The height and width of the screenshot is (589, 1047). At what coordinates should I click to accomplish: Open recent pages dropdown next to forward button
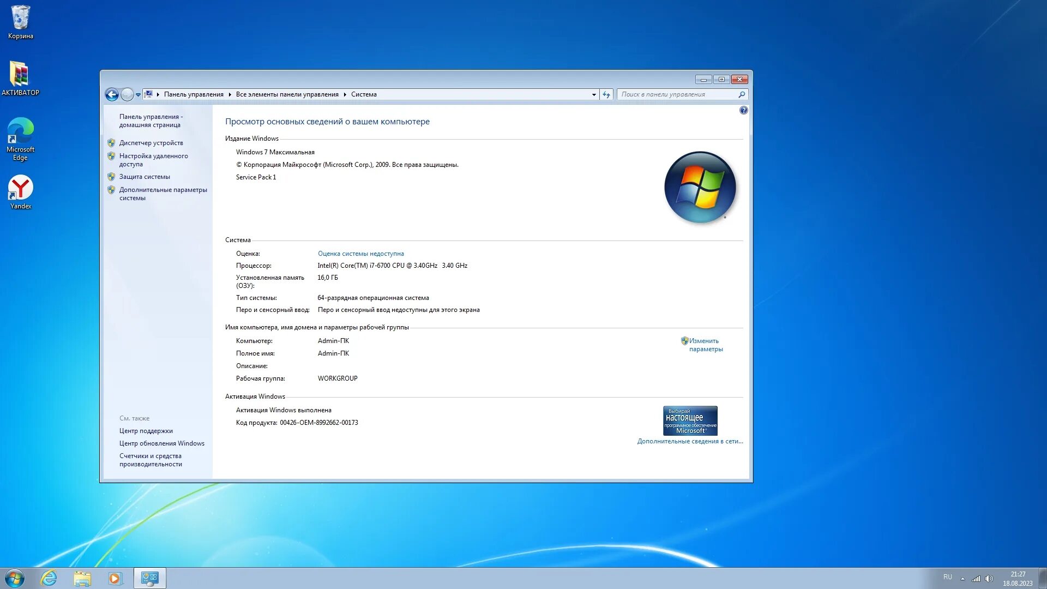click(x=139, y=94)
